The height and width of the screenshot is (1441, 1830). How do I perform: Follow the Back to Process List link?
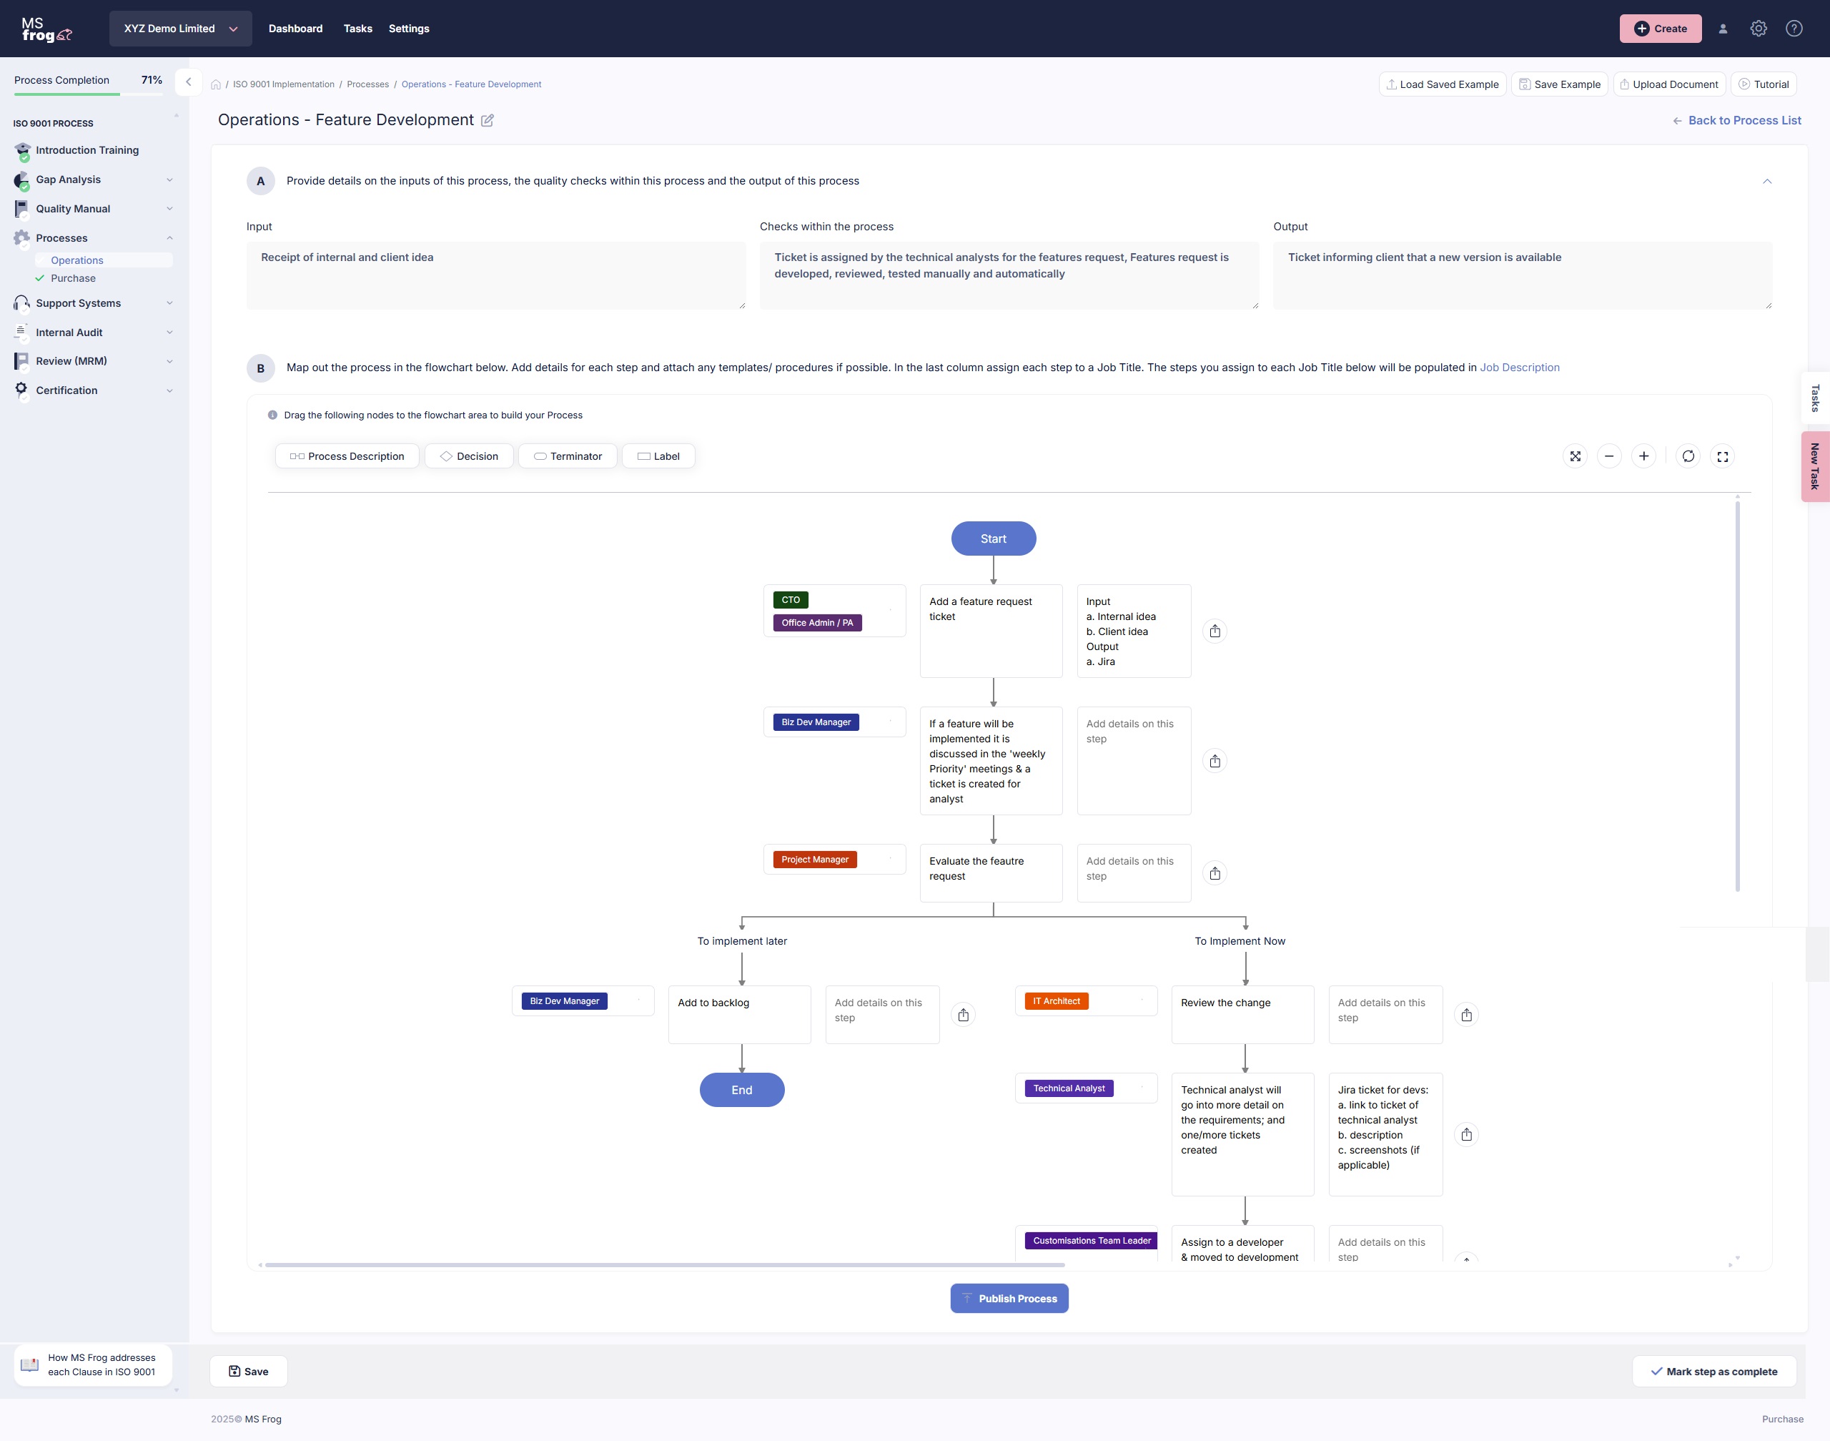(x=1736, y=121)
